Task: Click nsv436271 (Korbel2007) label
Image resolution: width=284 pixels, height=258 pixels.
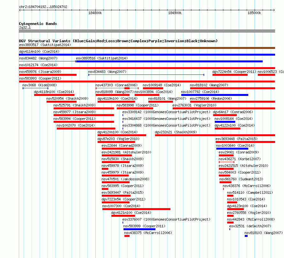Action: [x=240, y=159]
